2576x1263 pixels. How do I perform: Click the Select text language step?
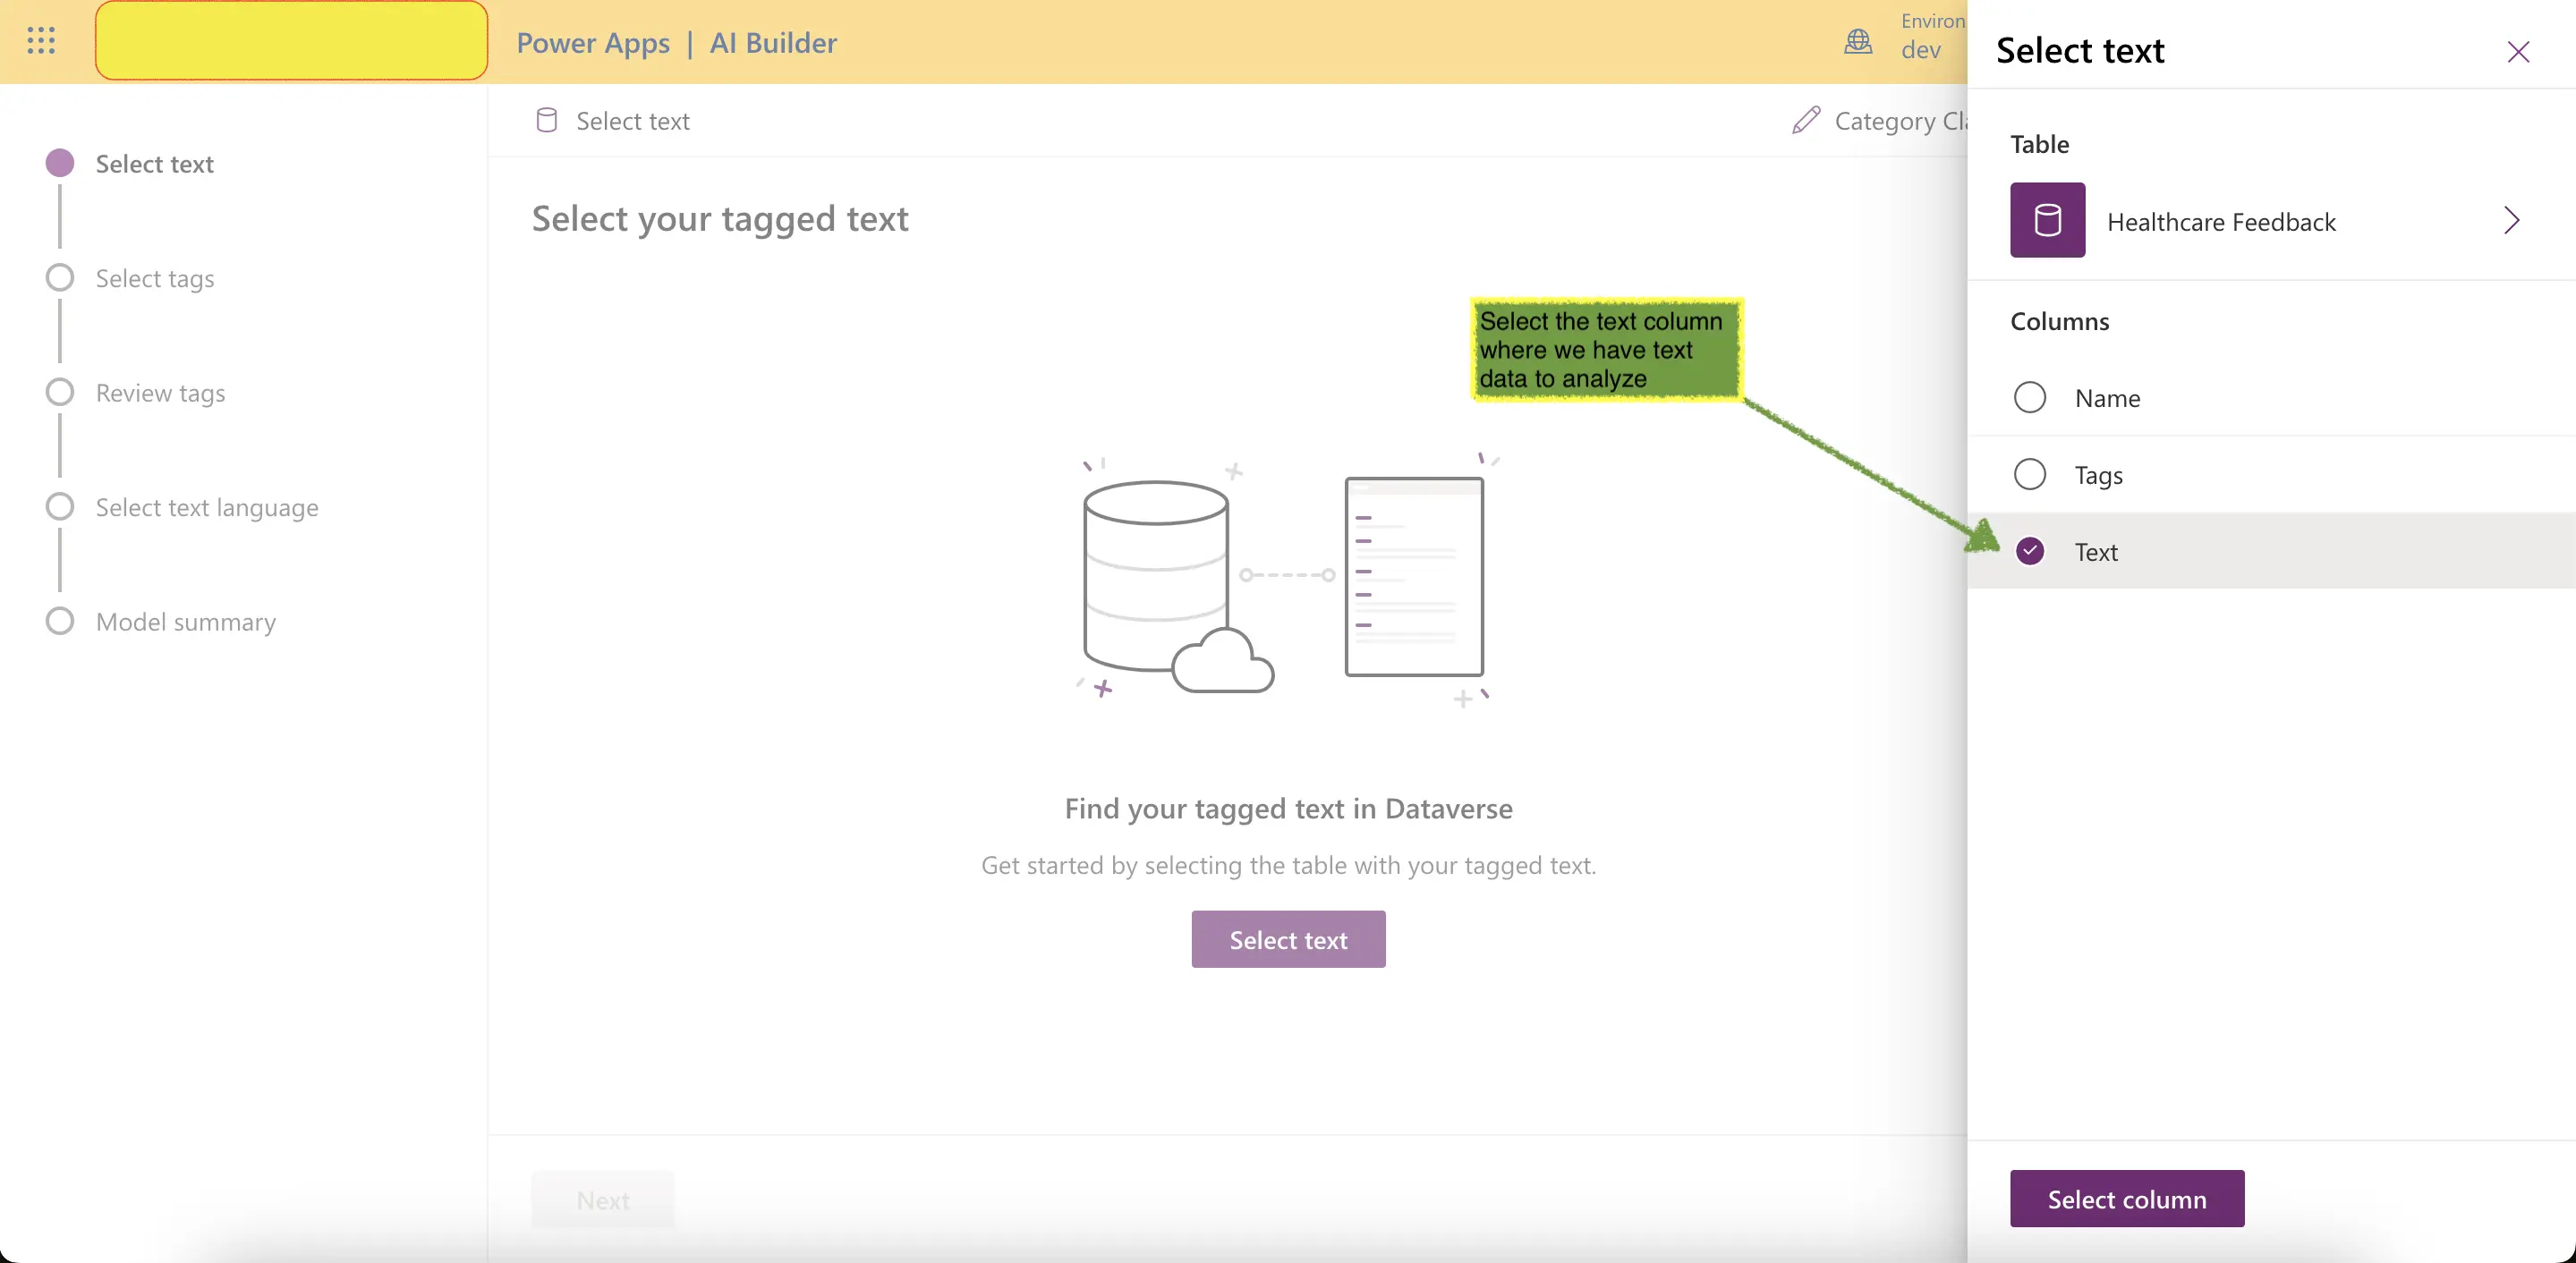(x=207, y=506)
